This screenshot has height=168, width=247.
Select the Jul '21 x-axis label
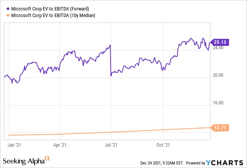pos(111,145)
